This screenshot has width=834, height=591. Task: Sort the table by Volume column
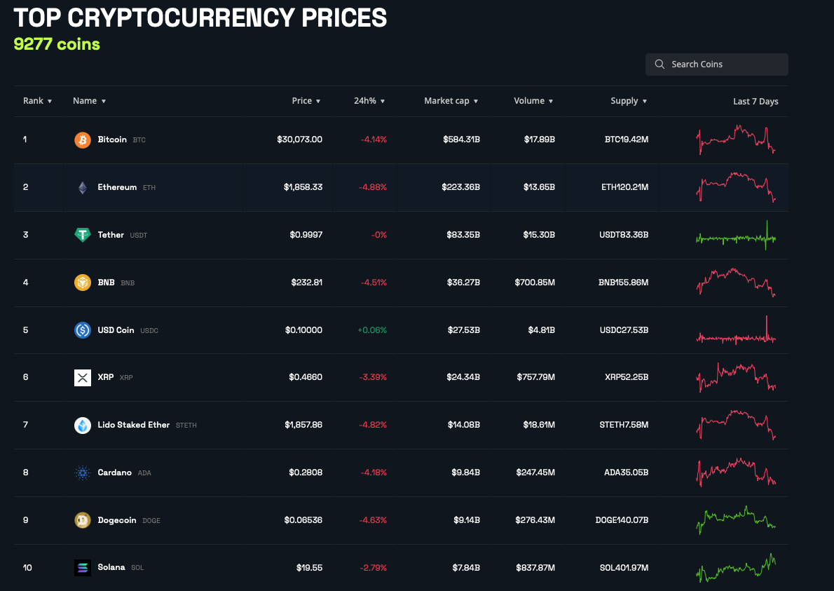pos(533,100)
